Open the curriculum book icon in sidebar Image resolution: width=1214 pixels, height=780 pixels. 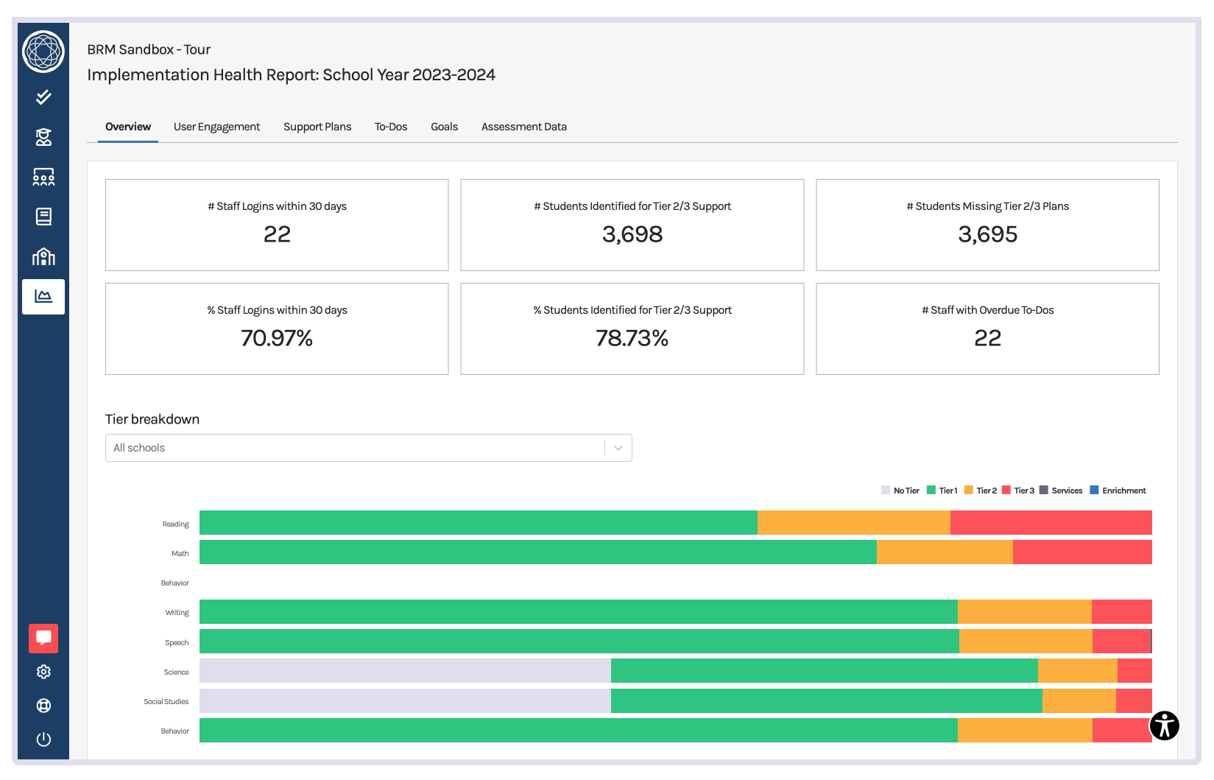(43, 217)
